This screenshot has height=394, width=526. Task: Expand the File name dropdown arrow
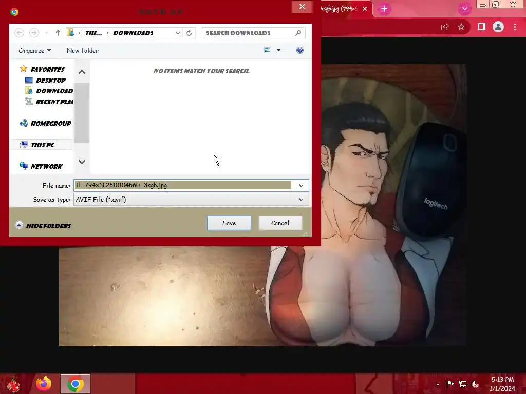point(301,185)
